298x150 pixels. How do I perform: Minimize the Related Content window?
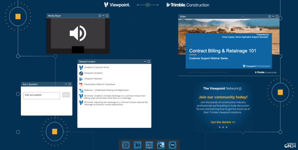tap(145, 62)
